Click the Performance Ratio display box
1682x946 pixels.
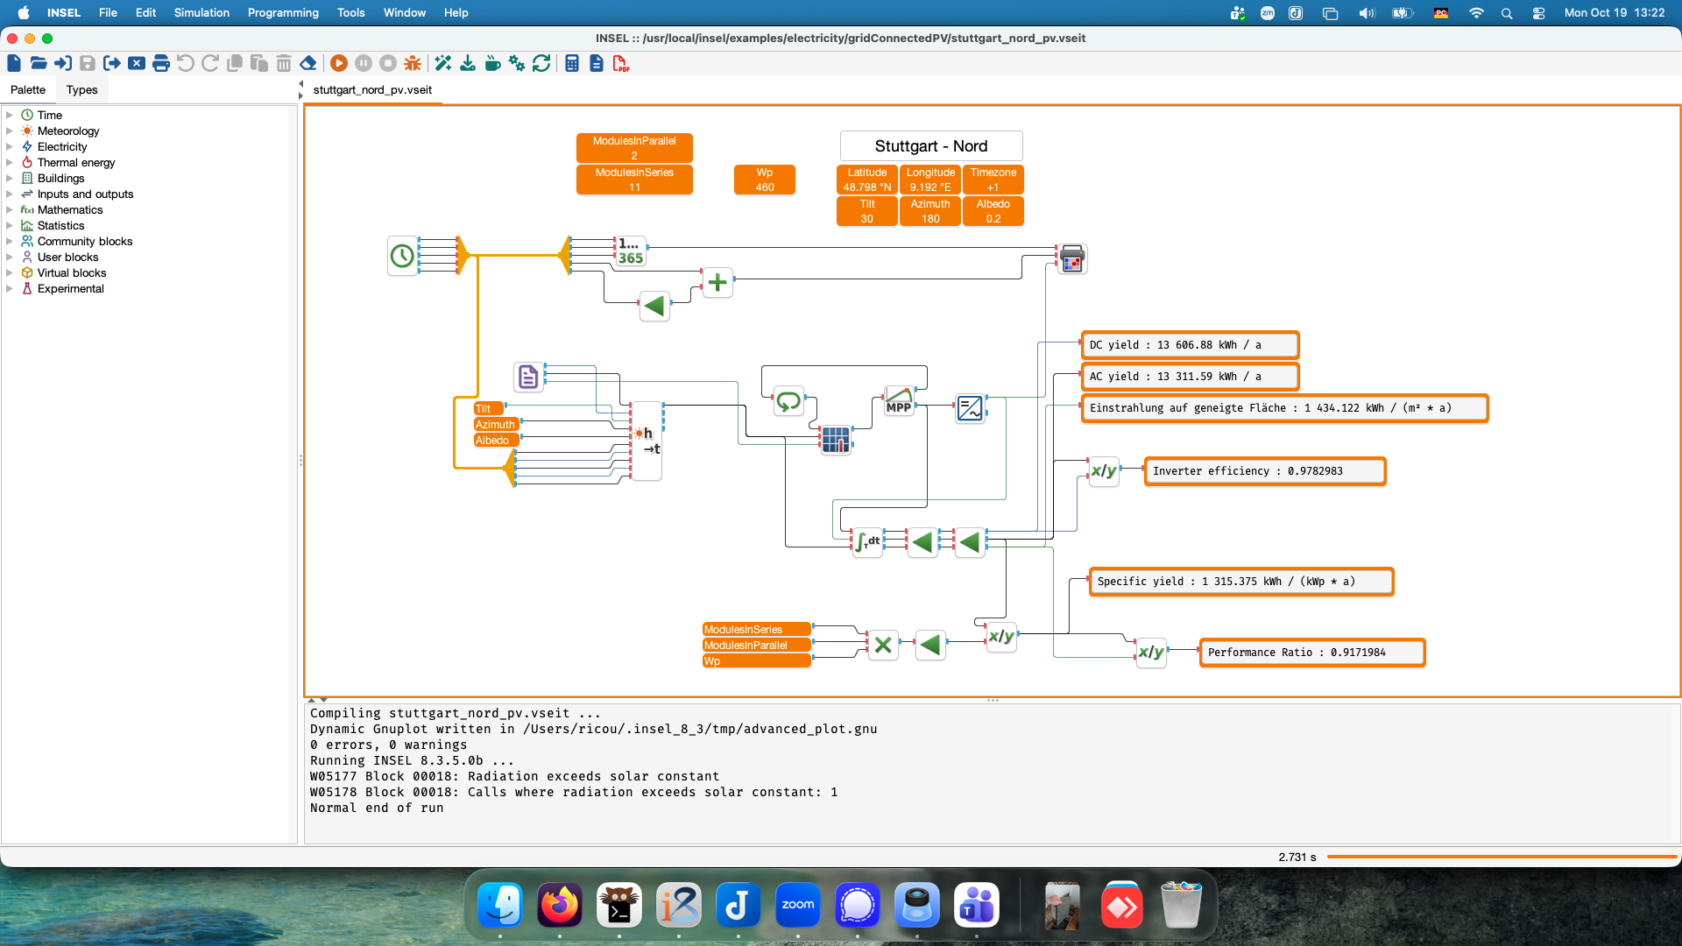(1312, 653)
